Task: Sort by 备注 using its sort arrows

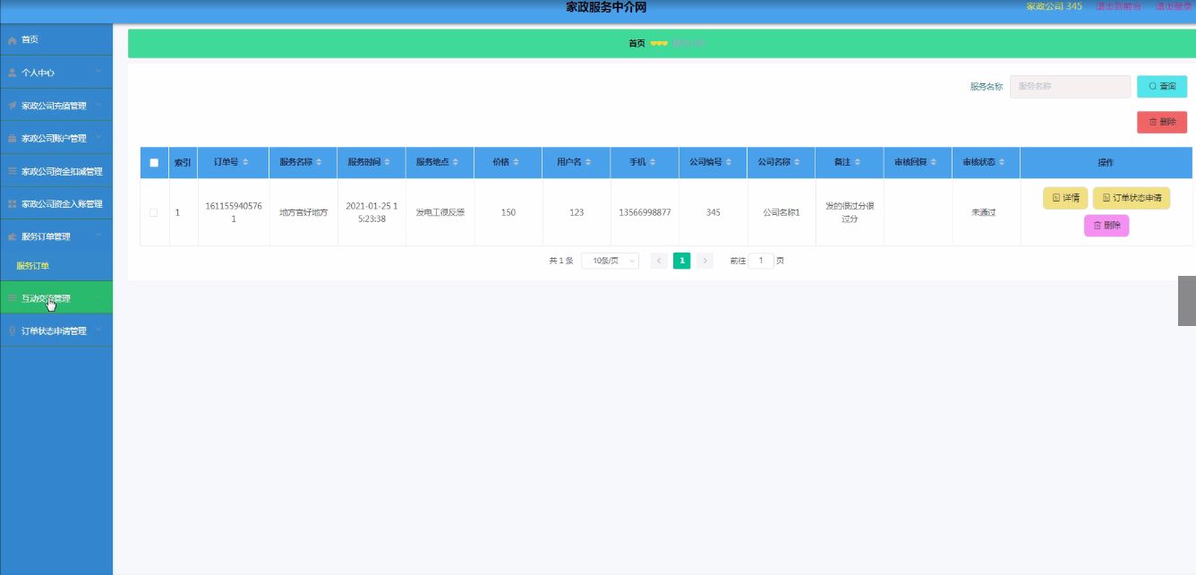Action: click(858, 162)
